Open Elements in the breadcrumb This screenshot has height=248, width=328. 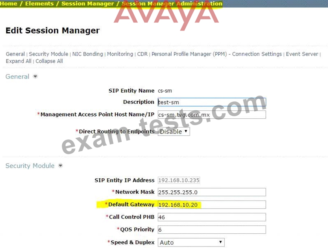(x=39, y=3)
